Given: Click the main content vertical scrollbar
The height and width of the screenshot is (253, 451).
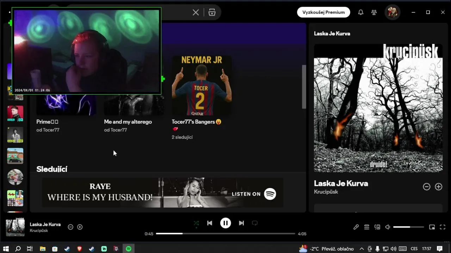Looking at the screenshot, I should click(304, 87).
